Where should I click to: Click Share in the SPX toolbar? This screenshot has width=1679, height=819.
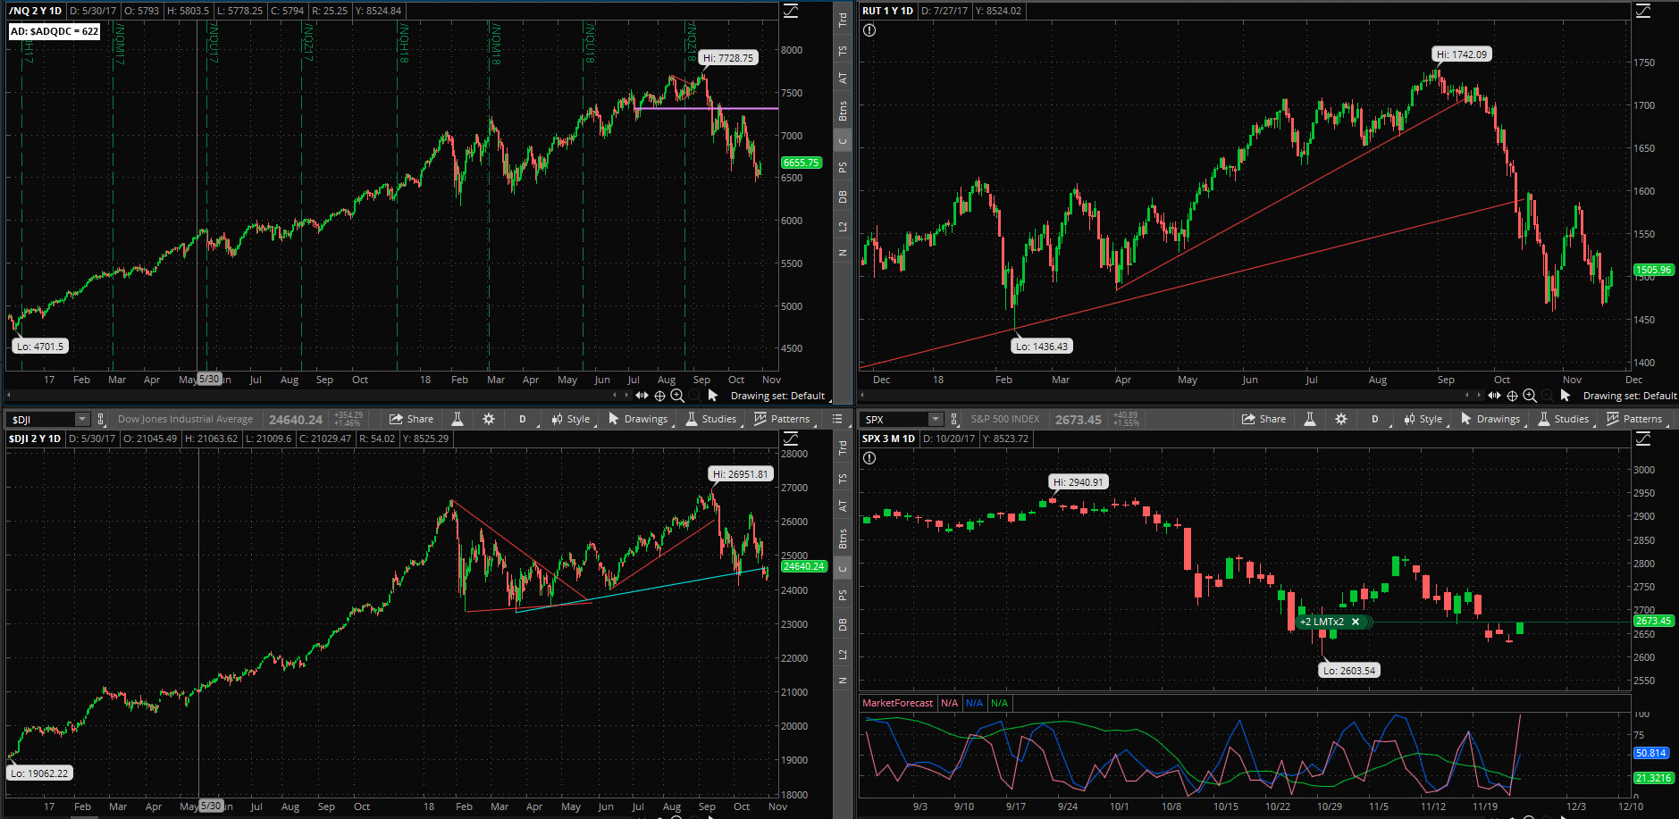1264,419
